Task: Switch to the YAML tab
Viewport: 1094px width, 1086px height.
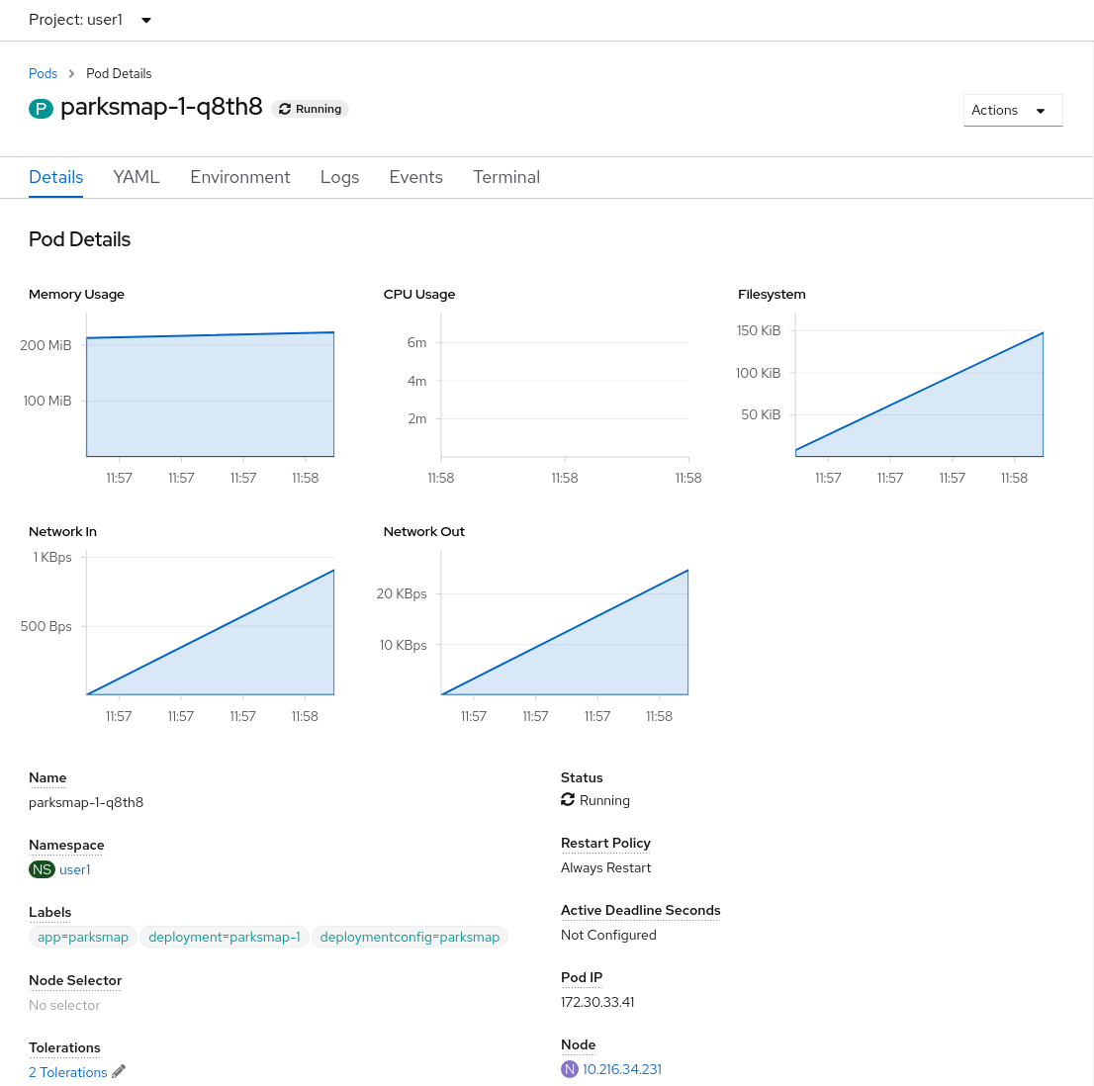Action: [137, 177]
